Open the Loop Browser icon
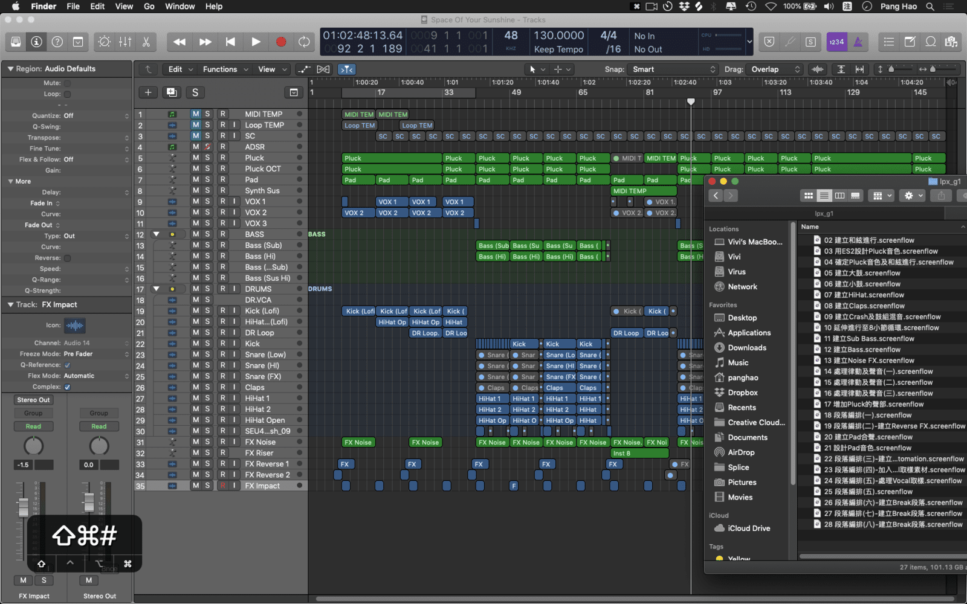The image size is (967, 604). point(931,42)
